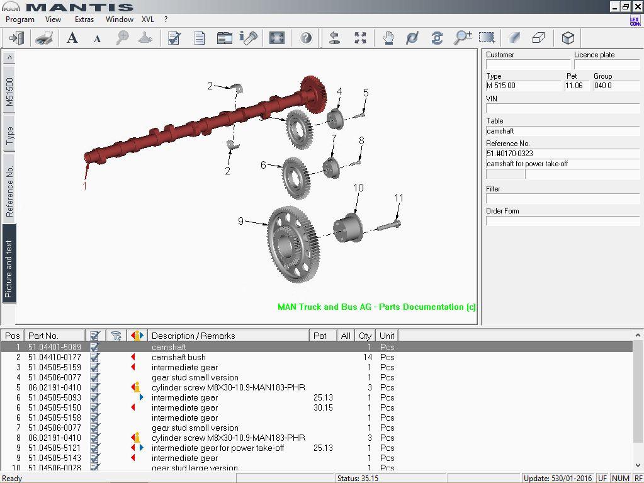Open the Extras menu

(84, 20)
